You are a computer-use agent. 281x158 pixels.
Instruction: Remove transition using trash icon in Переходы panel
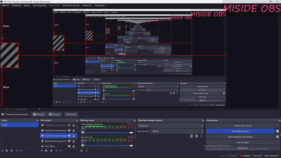point(197,136)
